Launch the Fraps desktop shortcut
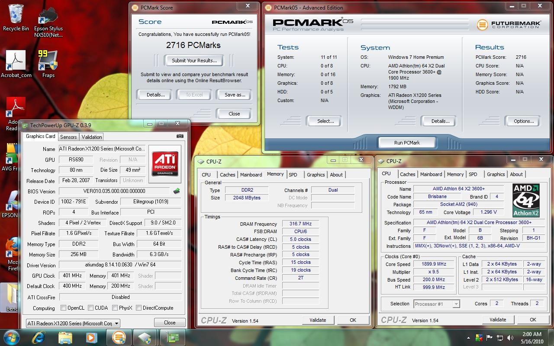 coord(48,64)
